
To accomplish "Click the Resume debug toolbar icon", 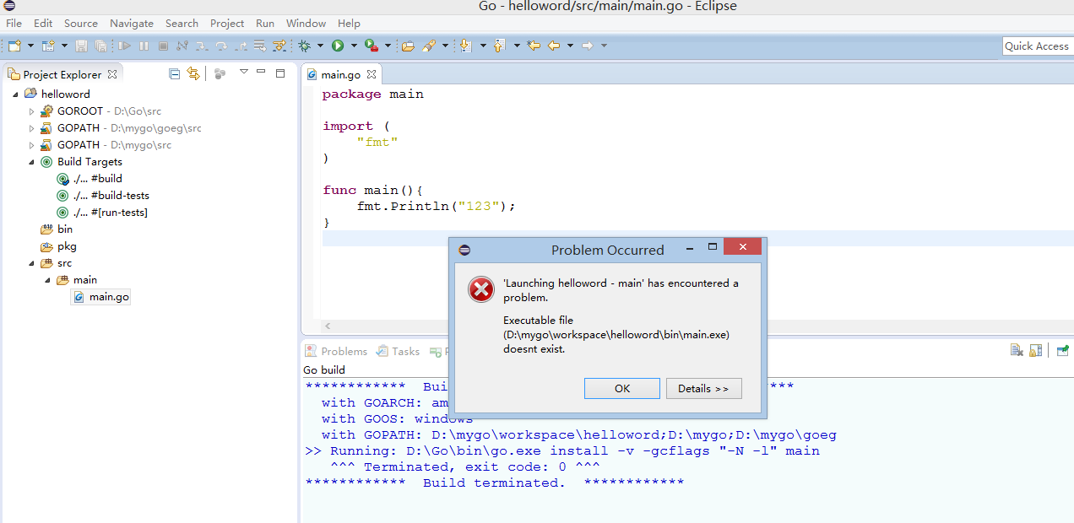I will pyautogui.click(x=125, y=46).
